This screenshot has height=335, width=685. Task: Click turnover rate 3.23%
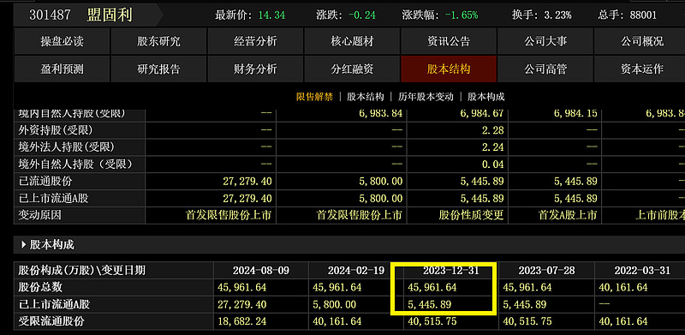557,15
